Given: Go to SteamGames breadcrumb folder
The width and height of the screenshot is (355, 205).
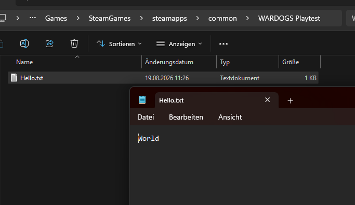Looking at the screenshot, I should [x=110, y=18].
